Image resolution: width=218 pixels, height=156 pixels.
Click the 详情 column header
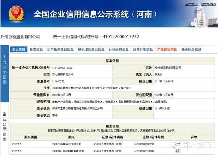pos(194,137)
